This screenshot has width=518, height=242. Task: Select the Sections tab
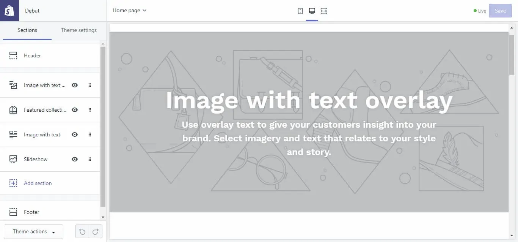click(27, 30)
